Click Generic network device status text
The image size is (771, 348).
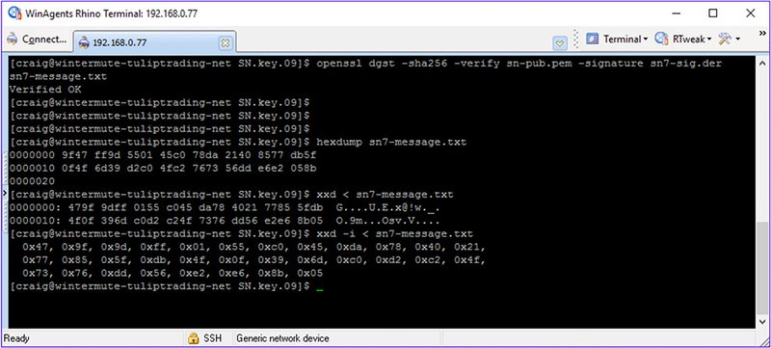[x=282, y=338]
